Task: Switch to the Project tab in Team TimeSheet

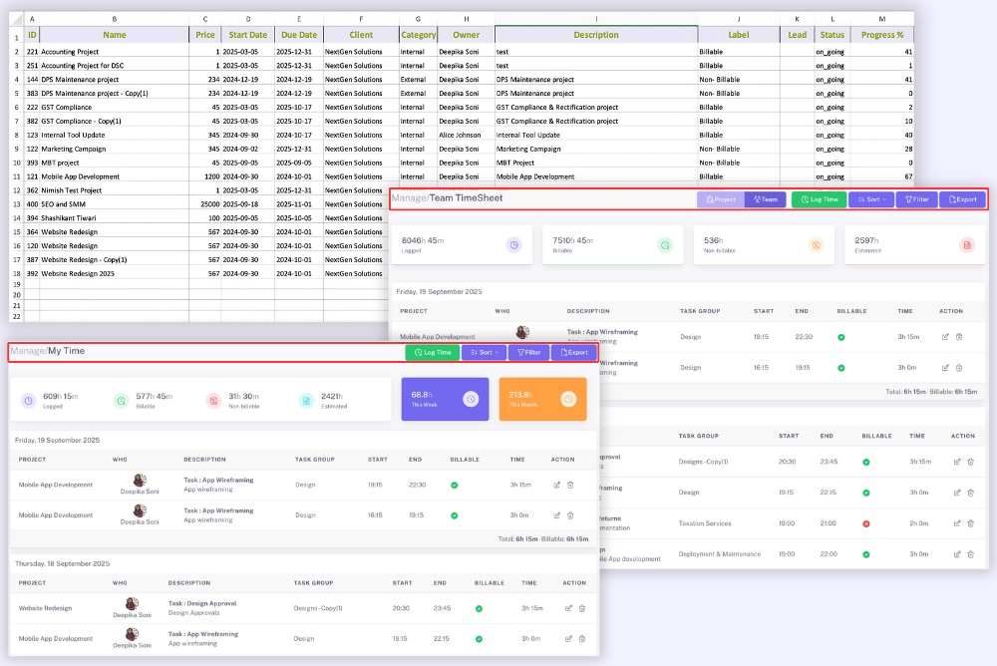Action: click(x=720, y=199)
